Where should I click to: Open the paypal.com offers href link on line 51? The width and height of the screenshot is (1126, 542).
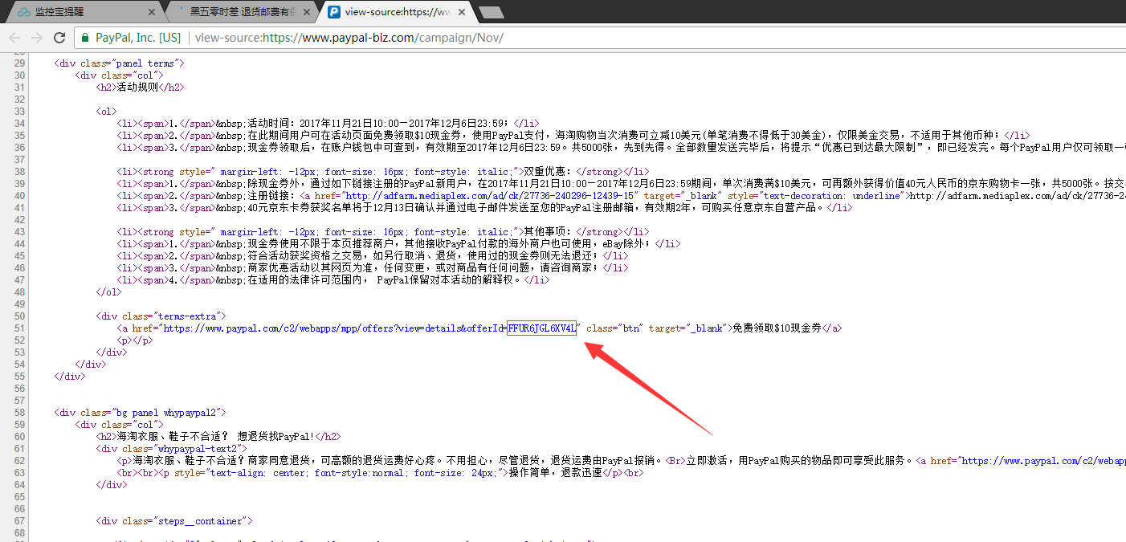pyautogui.click(x=369, y=328)
